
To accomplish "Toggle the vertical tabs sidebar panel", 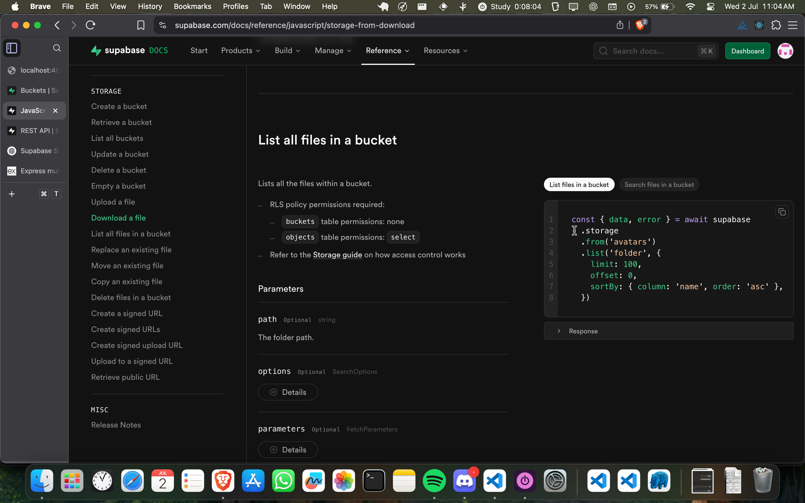I will pos(12,48).
